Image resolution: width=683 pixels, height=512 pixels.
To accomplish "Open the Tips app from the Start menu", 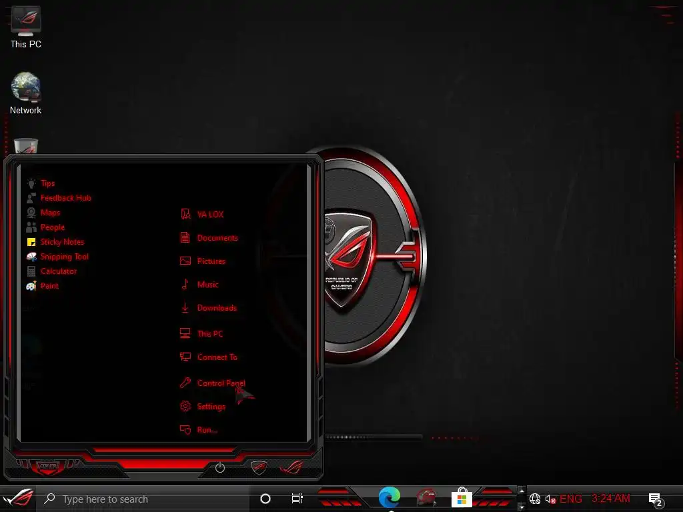I will pos(41,183).
